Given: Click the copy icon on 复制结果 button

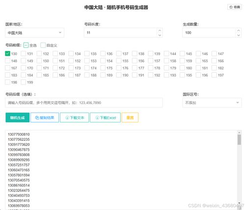Looking at the screenshot, I should tap(37, 118).
